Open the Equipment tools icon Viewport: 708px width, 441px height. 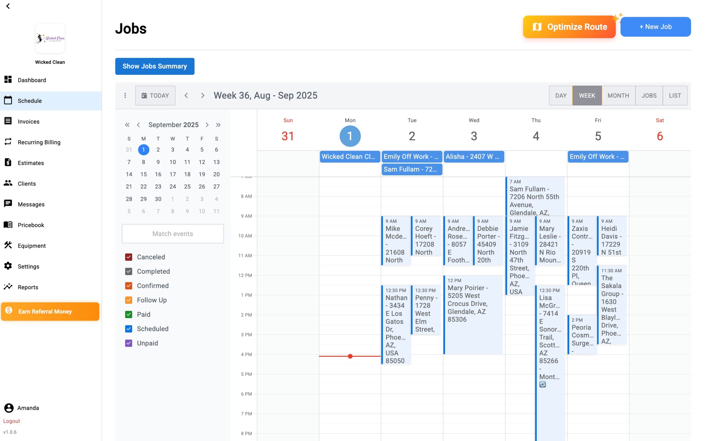click(x=8, y=245)
